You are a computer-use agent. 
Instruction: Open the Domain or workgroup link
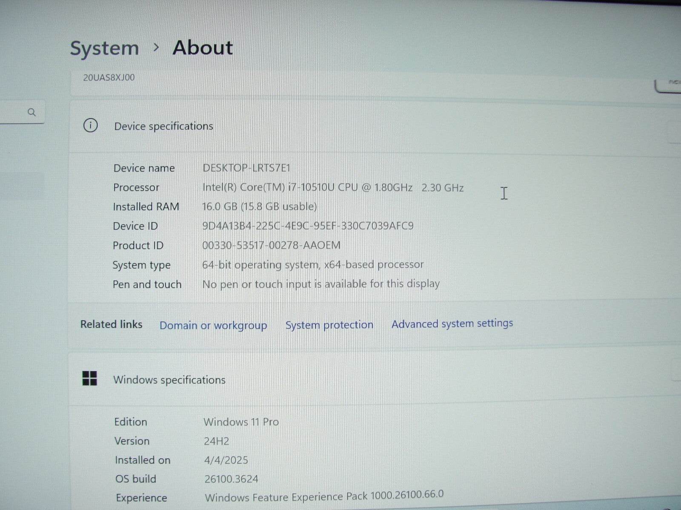click(x=213, y=325)
